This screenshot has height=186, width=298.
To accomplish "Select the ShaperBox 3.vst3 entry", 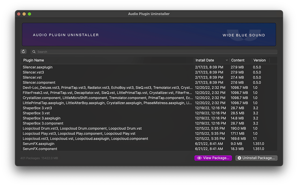I will point(37,108).
